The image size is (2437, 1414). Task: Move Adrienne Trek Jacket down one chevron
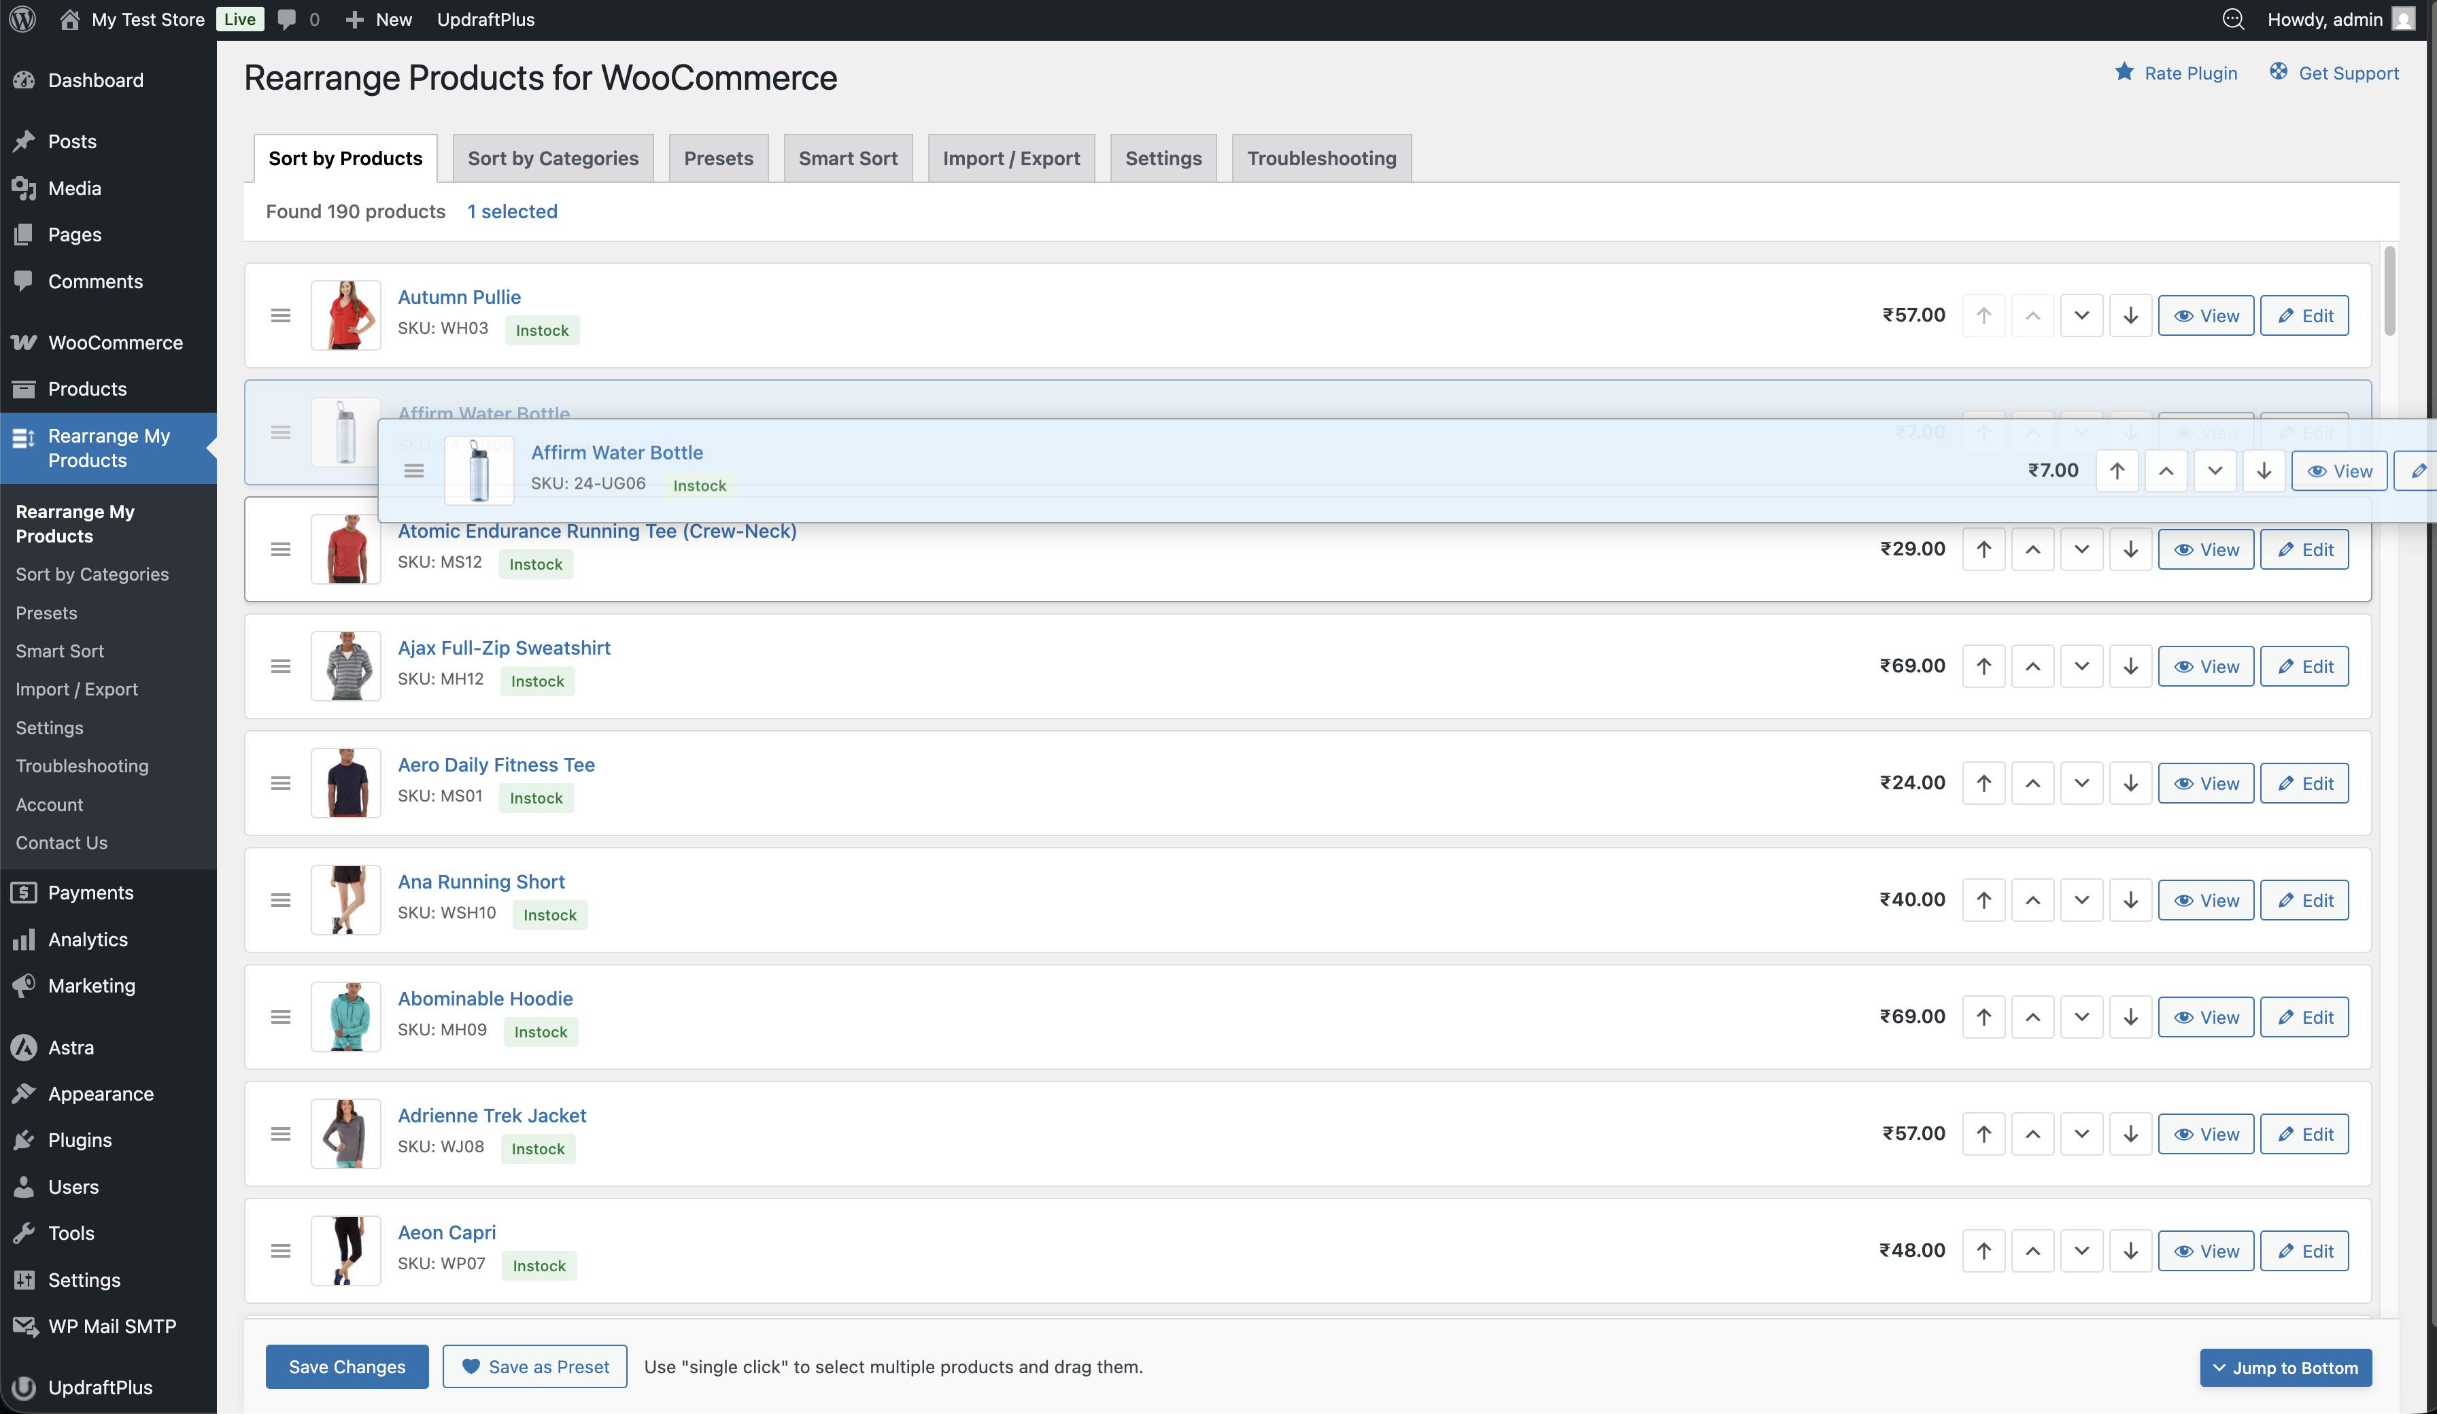tap(2081, 1135)
